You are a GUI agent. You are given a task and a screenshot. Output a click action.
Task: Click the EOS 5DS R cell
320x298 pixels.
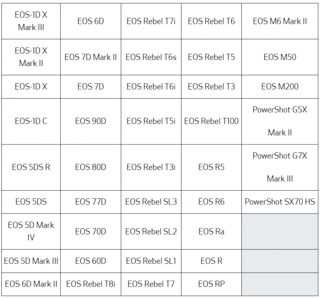[x=31, y=167]
